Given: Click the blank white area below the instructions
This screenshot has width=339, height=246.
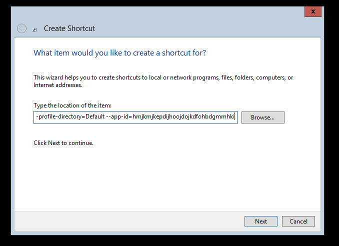Looking at the screenshot, I should [167, 178].
